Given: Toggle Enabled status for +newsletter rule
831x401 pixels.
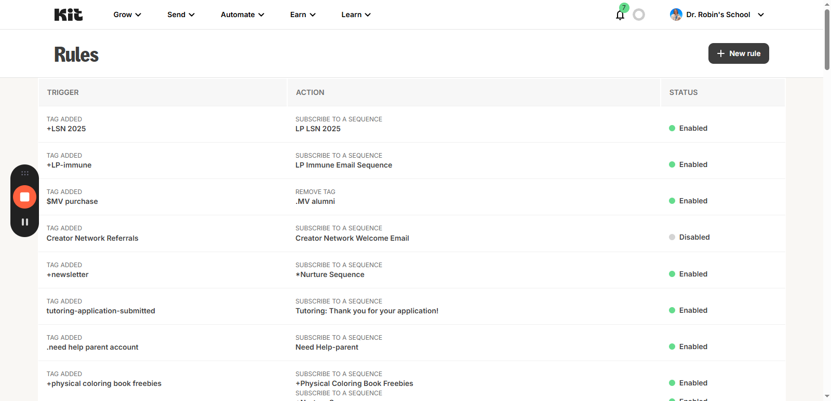Looking at the screenshot, I should pos(693,274).
